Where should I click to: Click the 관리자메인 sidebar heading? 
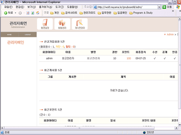[16, 42]
